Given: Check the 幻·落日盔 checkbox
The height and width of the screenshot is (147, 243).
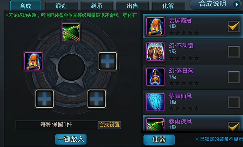Looking at the screenshot, I should pyautogui.click(x=234, y=77).
